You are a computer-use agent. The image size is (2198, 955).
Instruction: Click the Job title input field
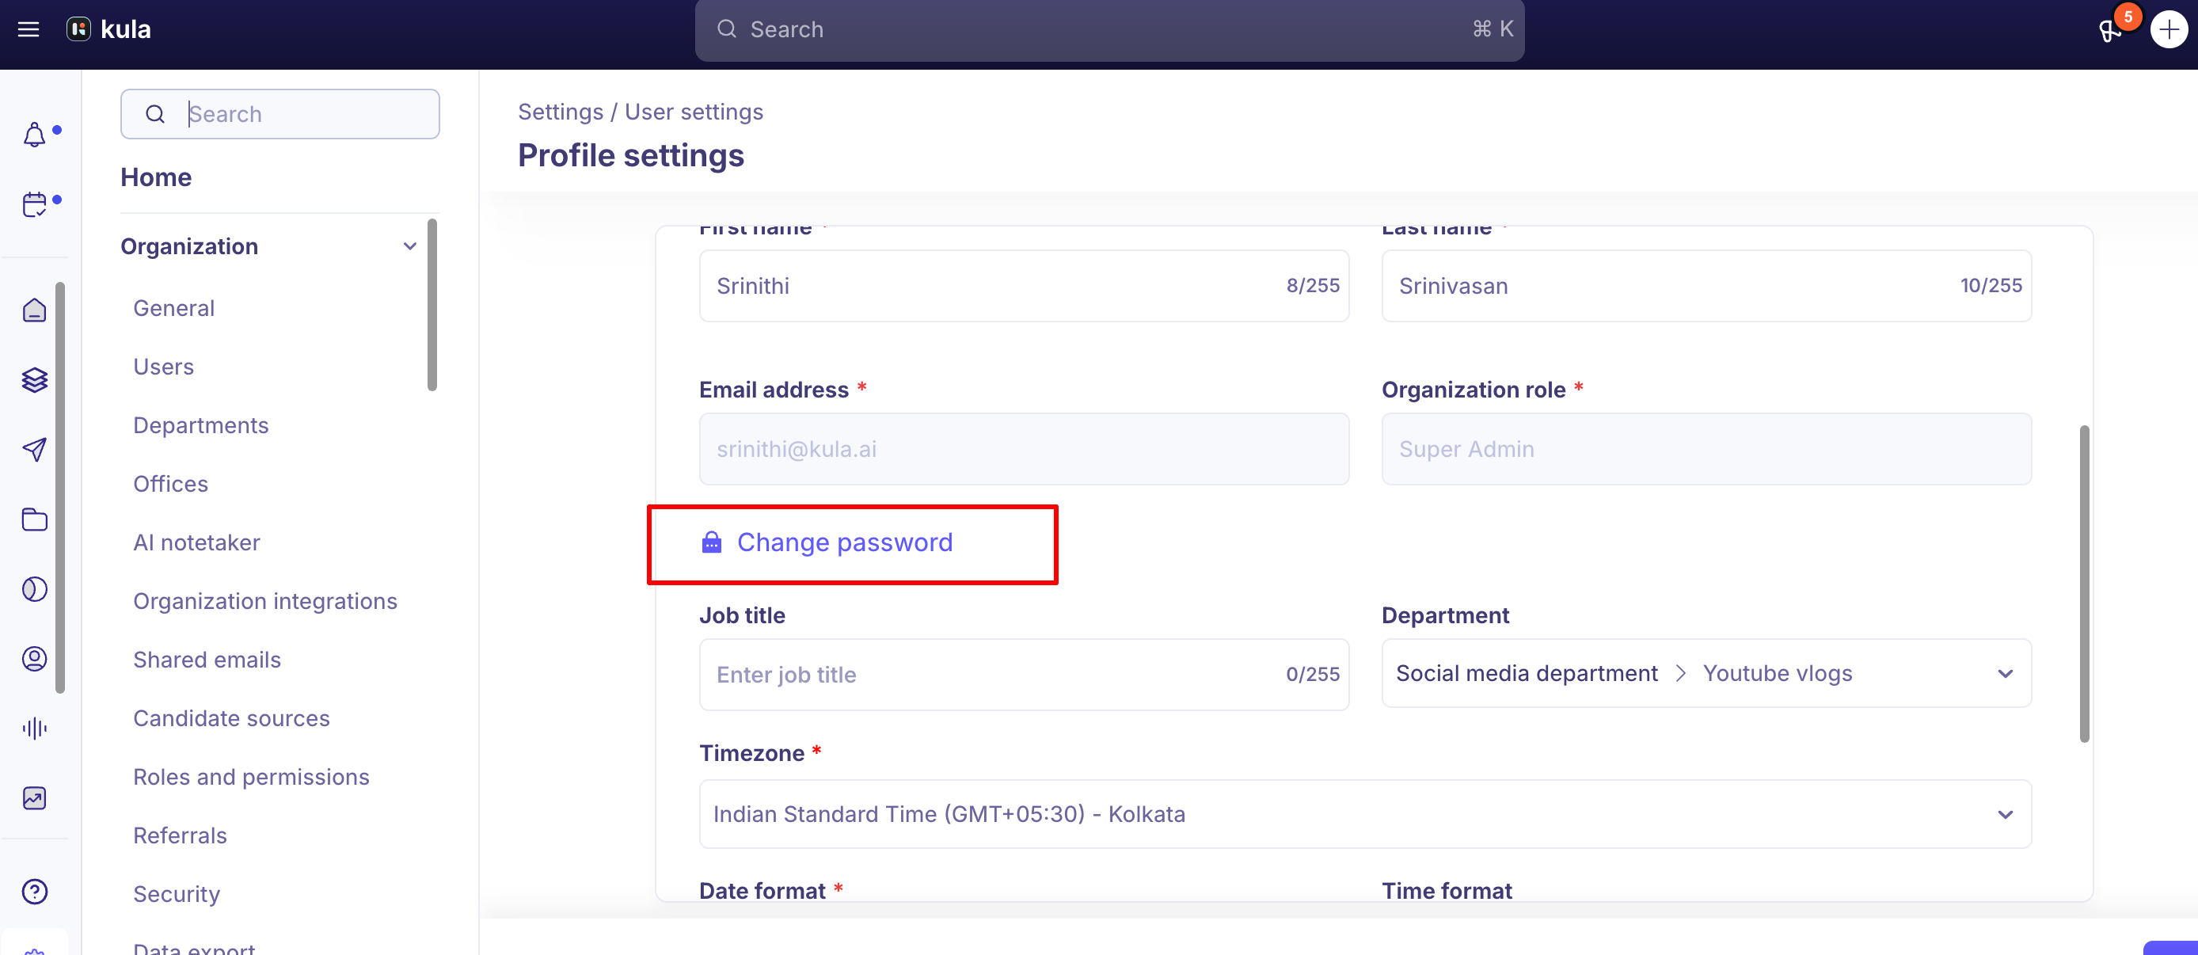click(x=1024, y=674)
